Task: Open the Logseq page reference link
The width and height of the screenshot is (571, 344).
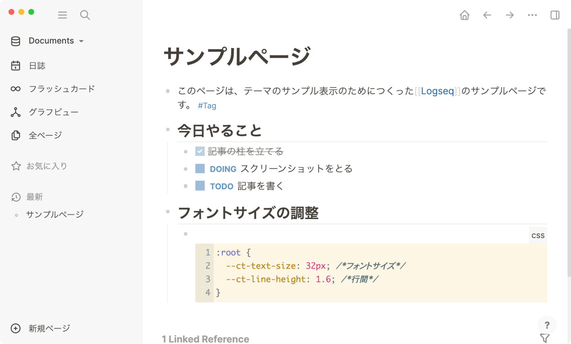Action: [437, 91]
